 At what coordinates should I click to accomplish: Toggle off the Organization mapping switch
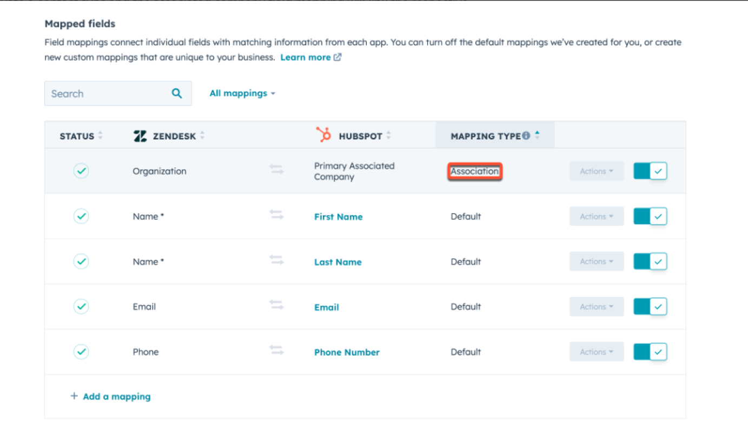pos(651,171)
